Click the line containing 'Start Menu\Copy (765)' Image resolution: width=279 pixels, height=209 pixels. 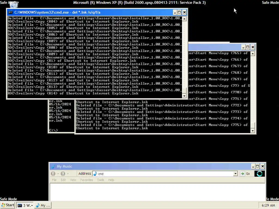tap(218, 53)
